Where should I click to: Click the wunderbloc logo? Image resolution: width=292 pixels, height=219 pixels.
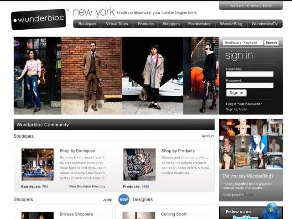coord(38,19)
